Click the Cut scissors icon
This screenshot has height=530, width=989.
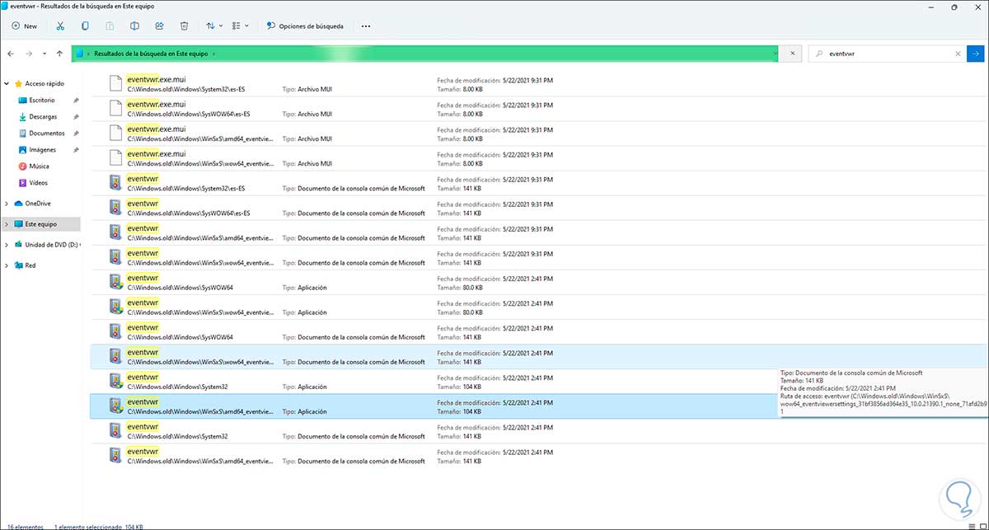60,26
